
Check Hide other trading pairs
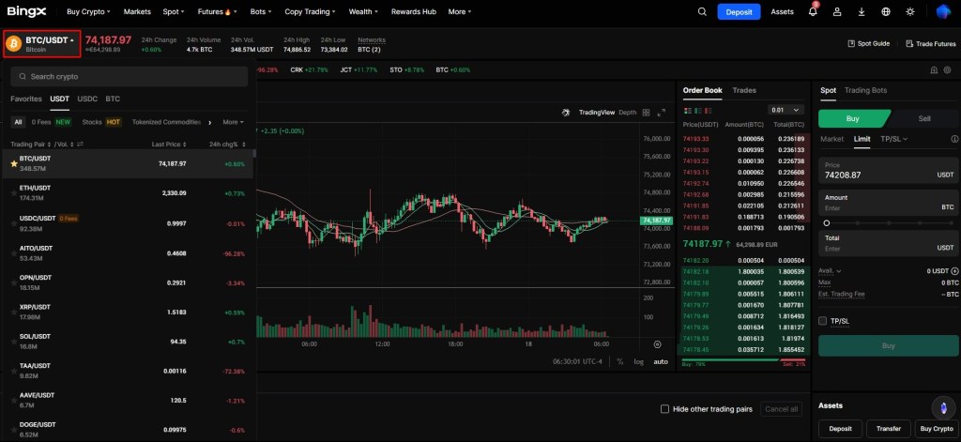(x=664, y=409)
